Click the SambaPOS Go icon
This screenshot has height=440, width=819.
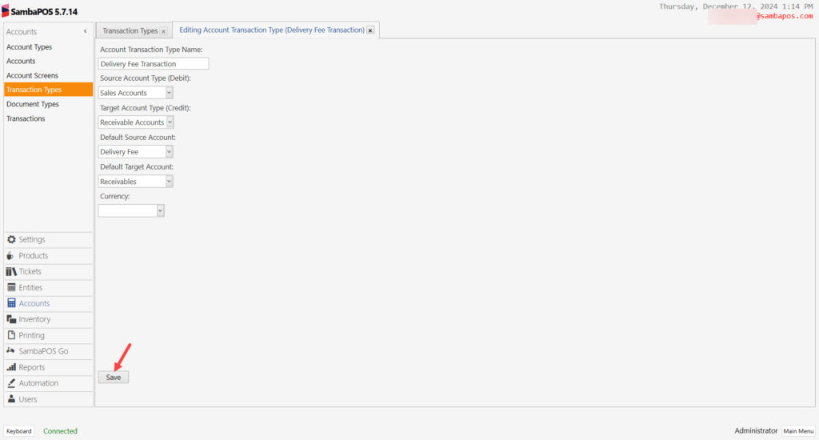point(10,350)
